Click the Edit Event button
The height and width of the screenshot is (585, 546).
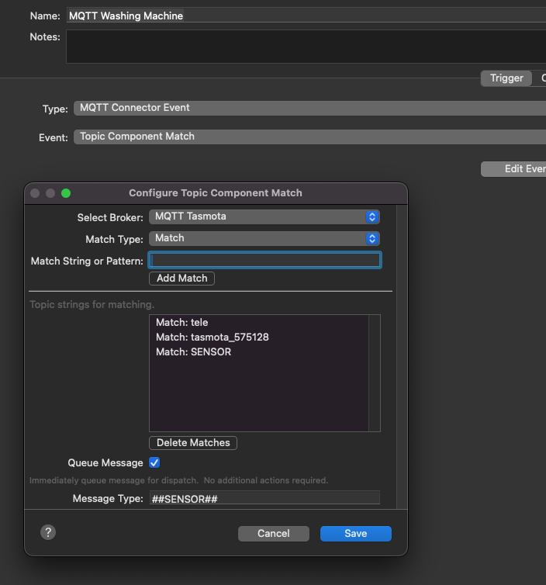coord(513,169)
